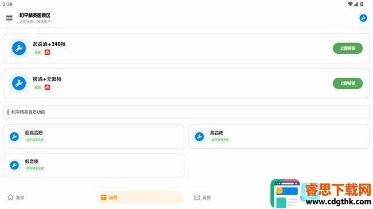Select the 超高音质 option card
This screenshot has height=209, width=373.
point(94,136)
